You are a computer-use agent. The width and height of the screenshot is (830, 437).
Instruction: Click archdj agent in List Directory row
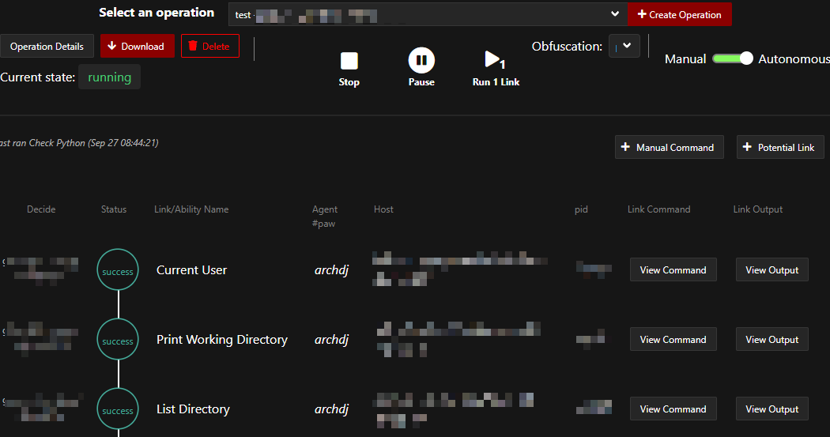[331, 409]
